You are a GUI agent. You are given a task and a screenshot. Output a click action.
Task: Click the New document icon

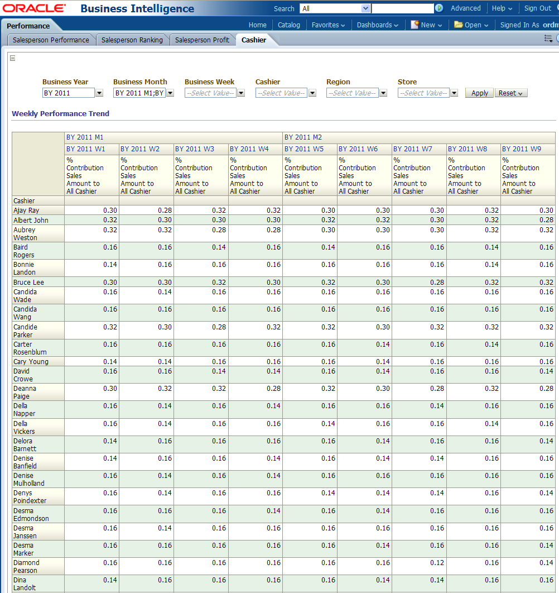[415, 25]
